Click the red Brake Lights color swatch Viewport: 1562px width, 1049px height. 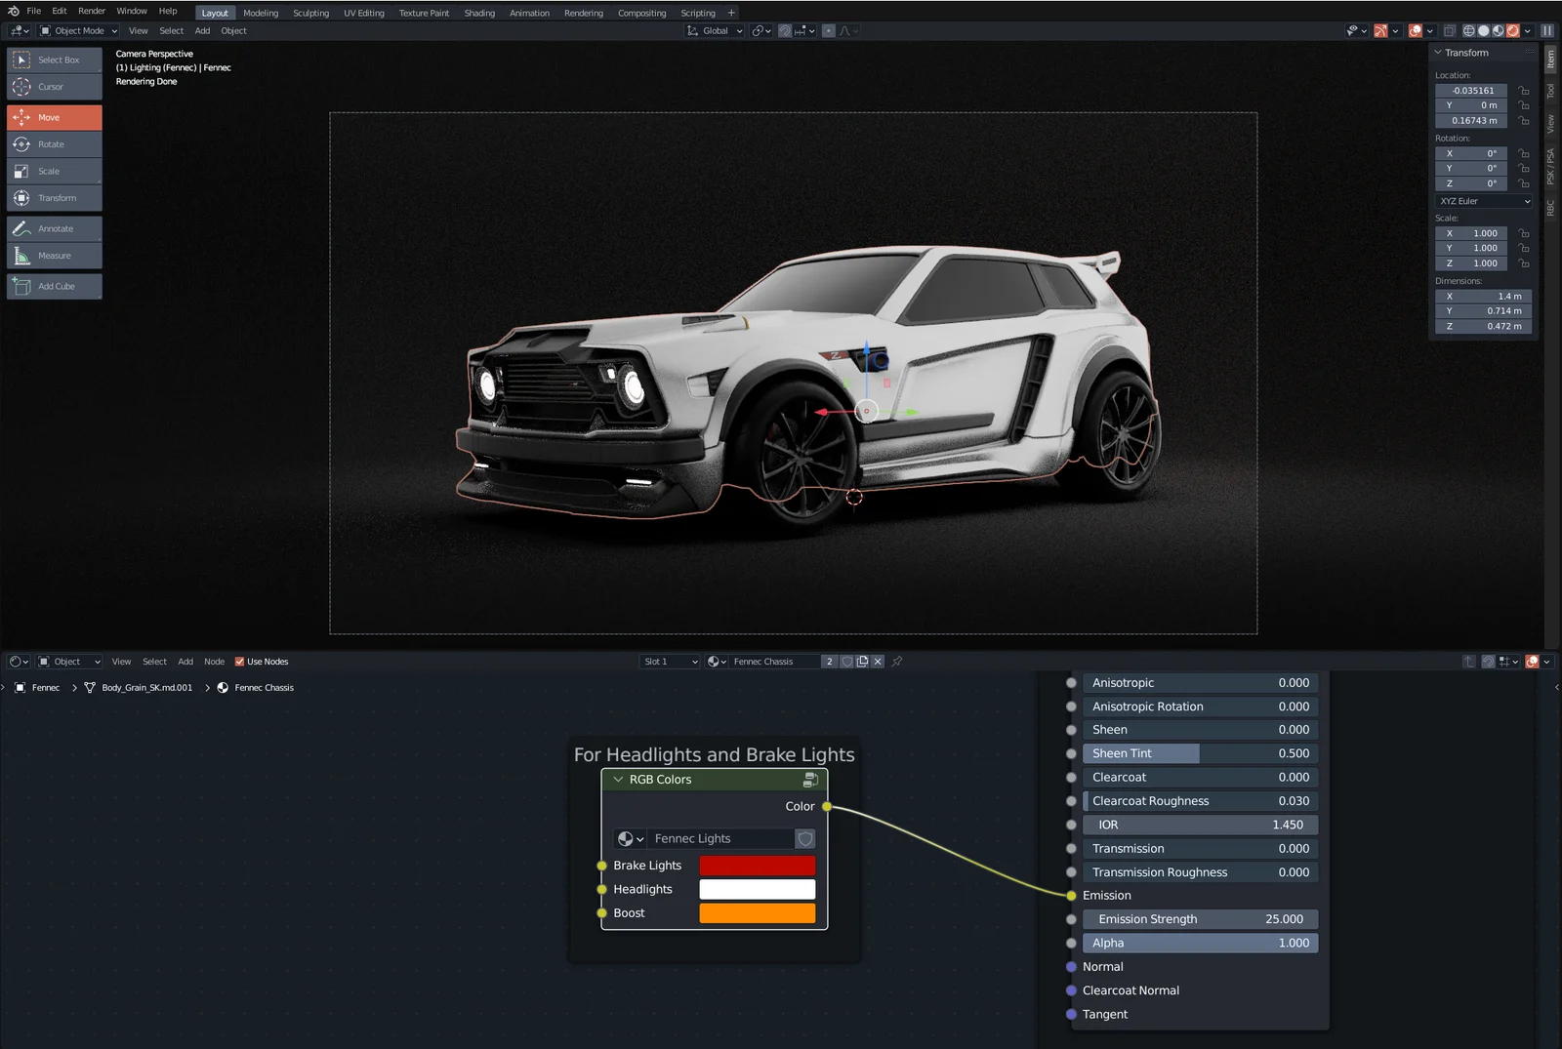[757, 866]
